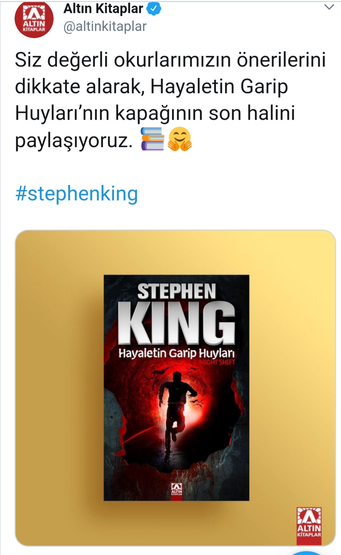Viewport: 341px width, 555px height.
Task: Click the word 'paylaşıyoruz' in the tweet
Action: (74, 140)
